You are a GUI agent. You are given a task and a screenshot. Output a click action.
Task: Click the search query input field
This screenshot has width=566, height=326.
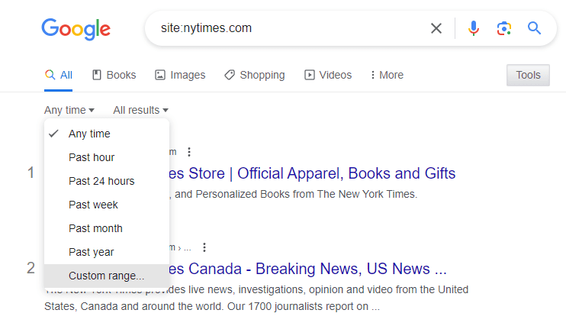point(289,28)
